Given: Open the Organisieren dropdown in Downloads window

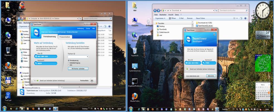Looking at the screenshot, I should click(160, 18).
